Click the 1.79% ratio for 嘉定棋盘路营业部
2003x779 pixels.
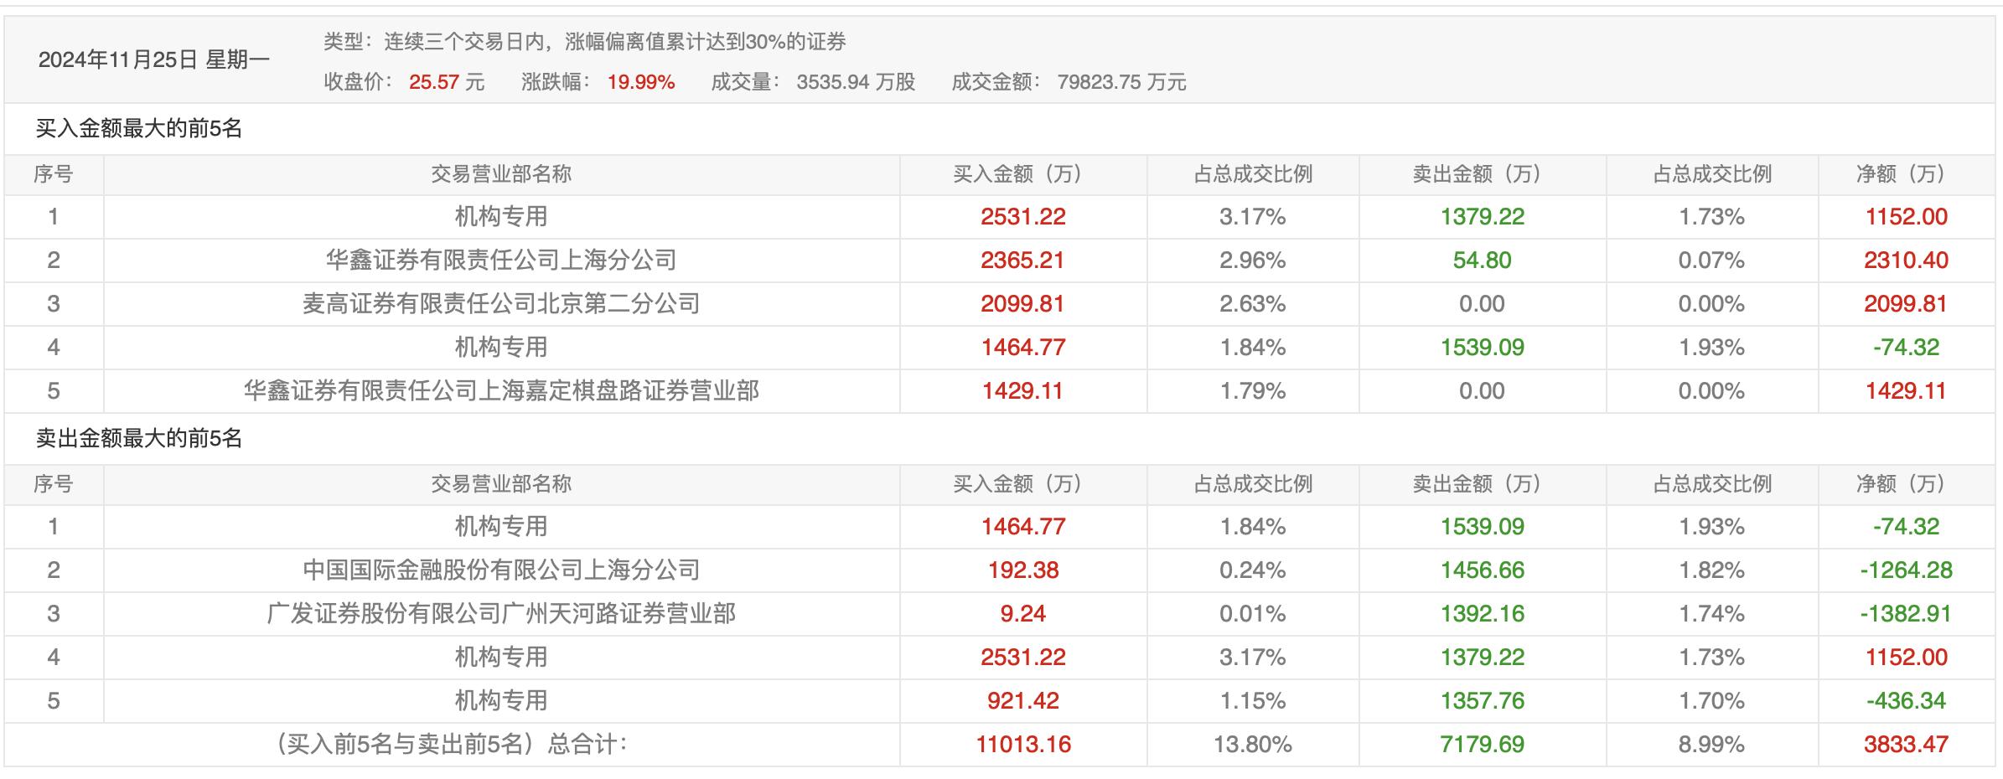pyautogui.click(x=1253, y=391)
